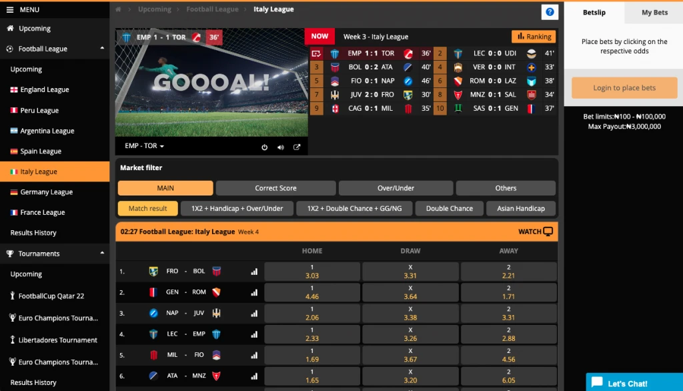Mute the video player sound

280,147
